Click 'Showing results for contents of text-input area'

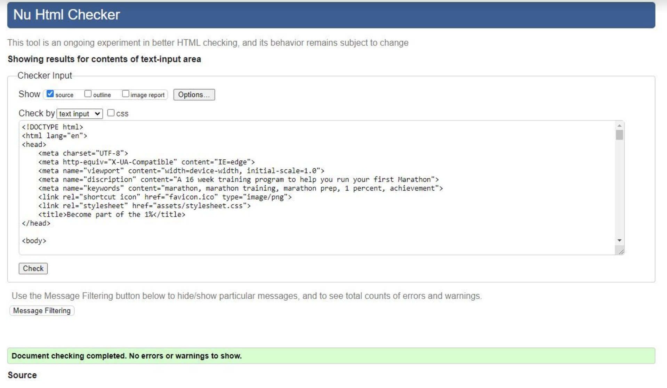click(104, 59)
